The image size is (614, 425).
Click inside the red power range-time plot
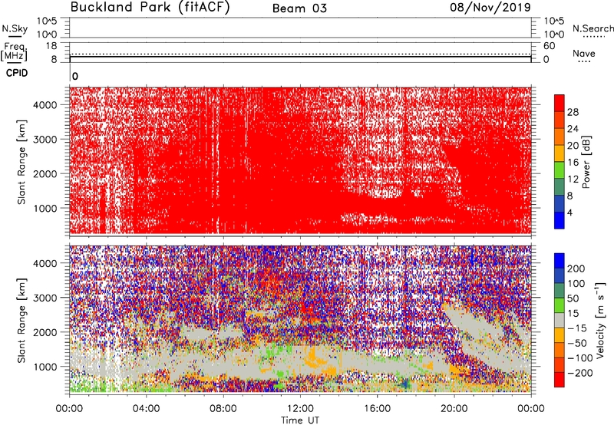tap(300, 161)
